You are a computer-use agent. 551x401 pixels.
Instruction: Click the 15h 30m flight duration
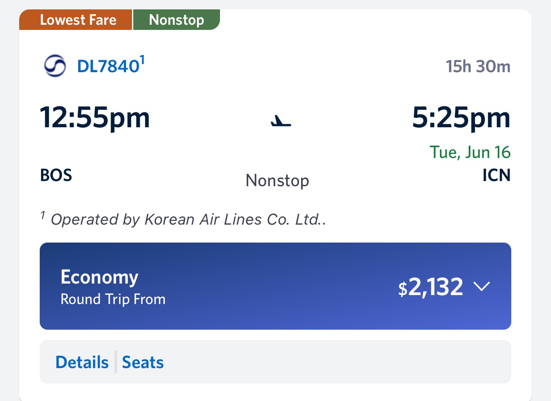pyautogui.click(x=478, y=67)
